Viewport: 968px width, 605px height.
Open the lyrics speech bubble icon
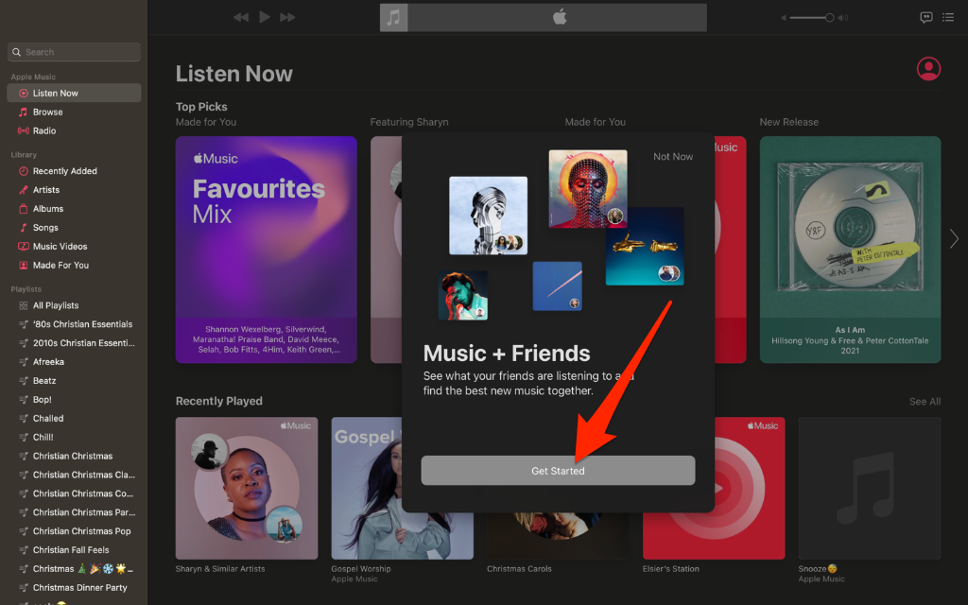click(x=926, y=17)
